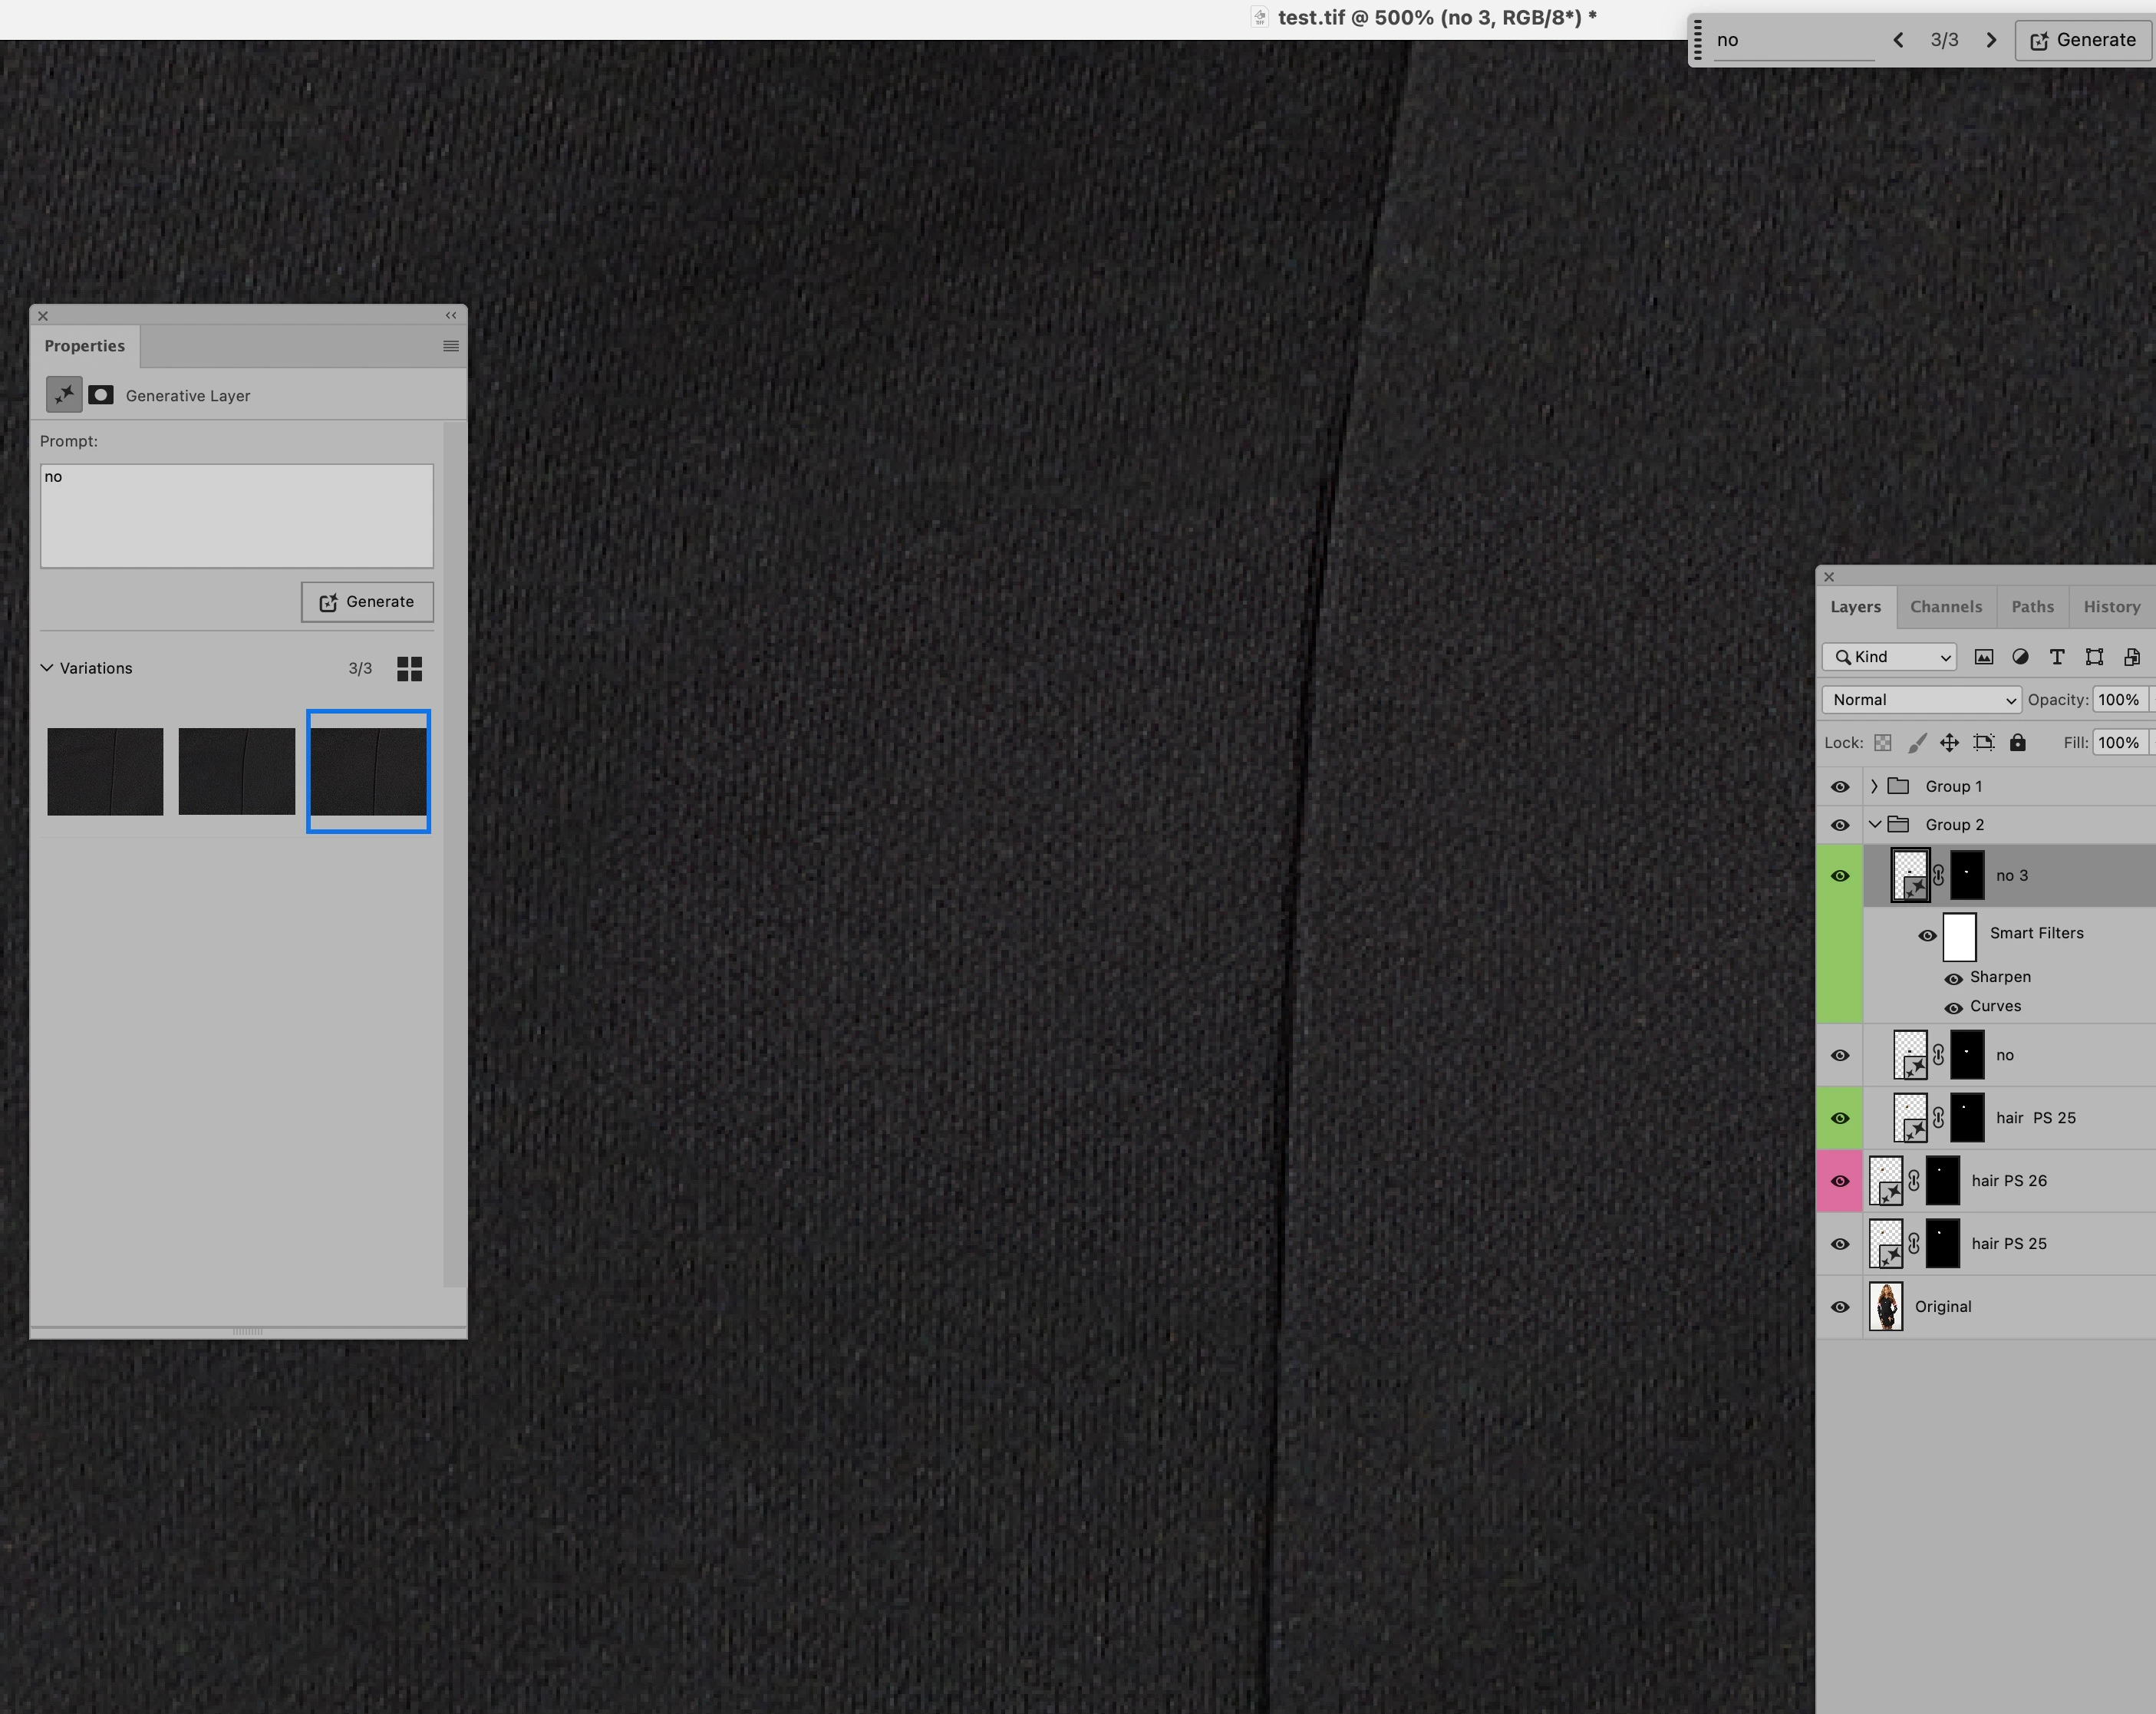Viewport: 2156px width, 1714px height.
Task: Click the type layer filter icon
Action: tap(2057, 657)
